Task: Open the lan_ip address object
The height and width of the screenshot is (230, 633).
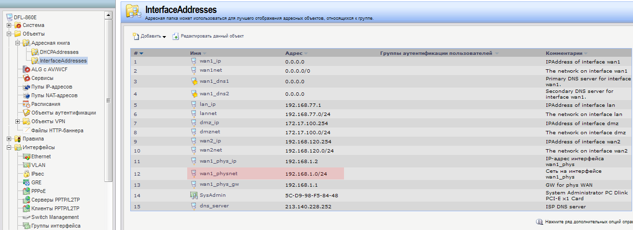Action: (207, 104)
